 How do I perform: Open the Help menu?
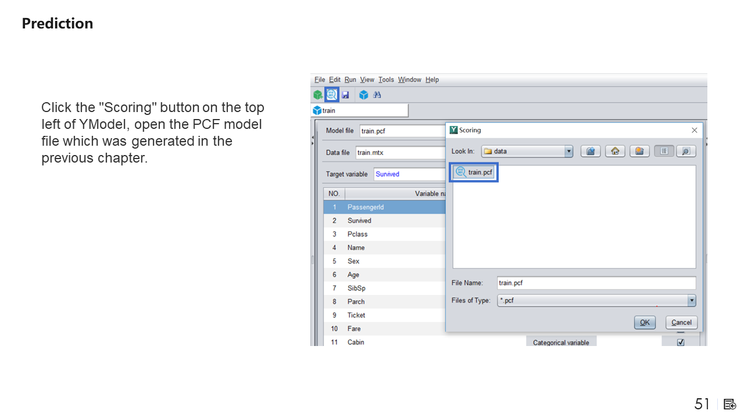click(x=432, y=80)
